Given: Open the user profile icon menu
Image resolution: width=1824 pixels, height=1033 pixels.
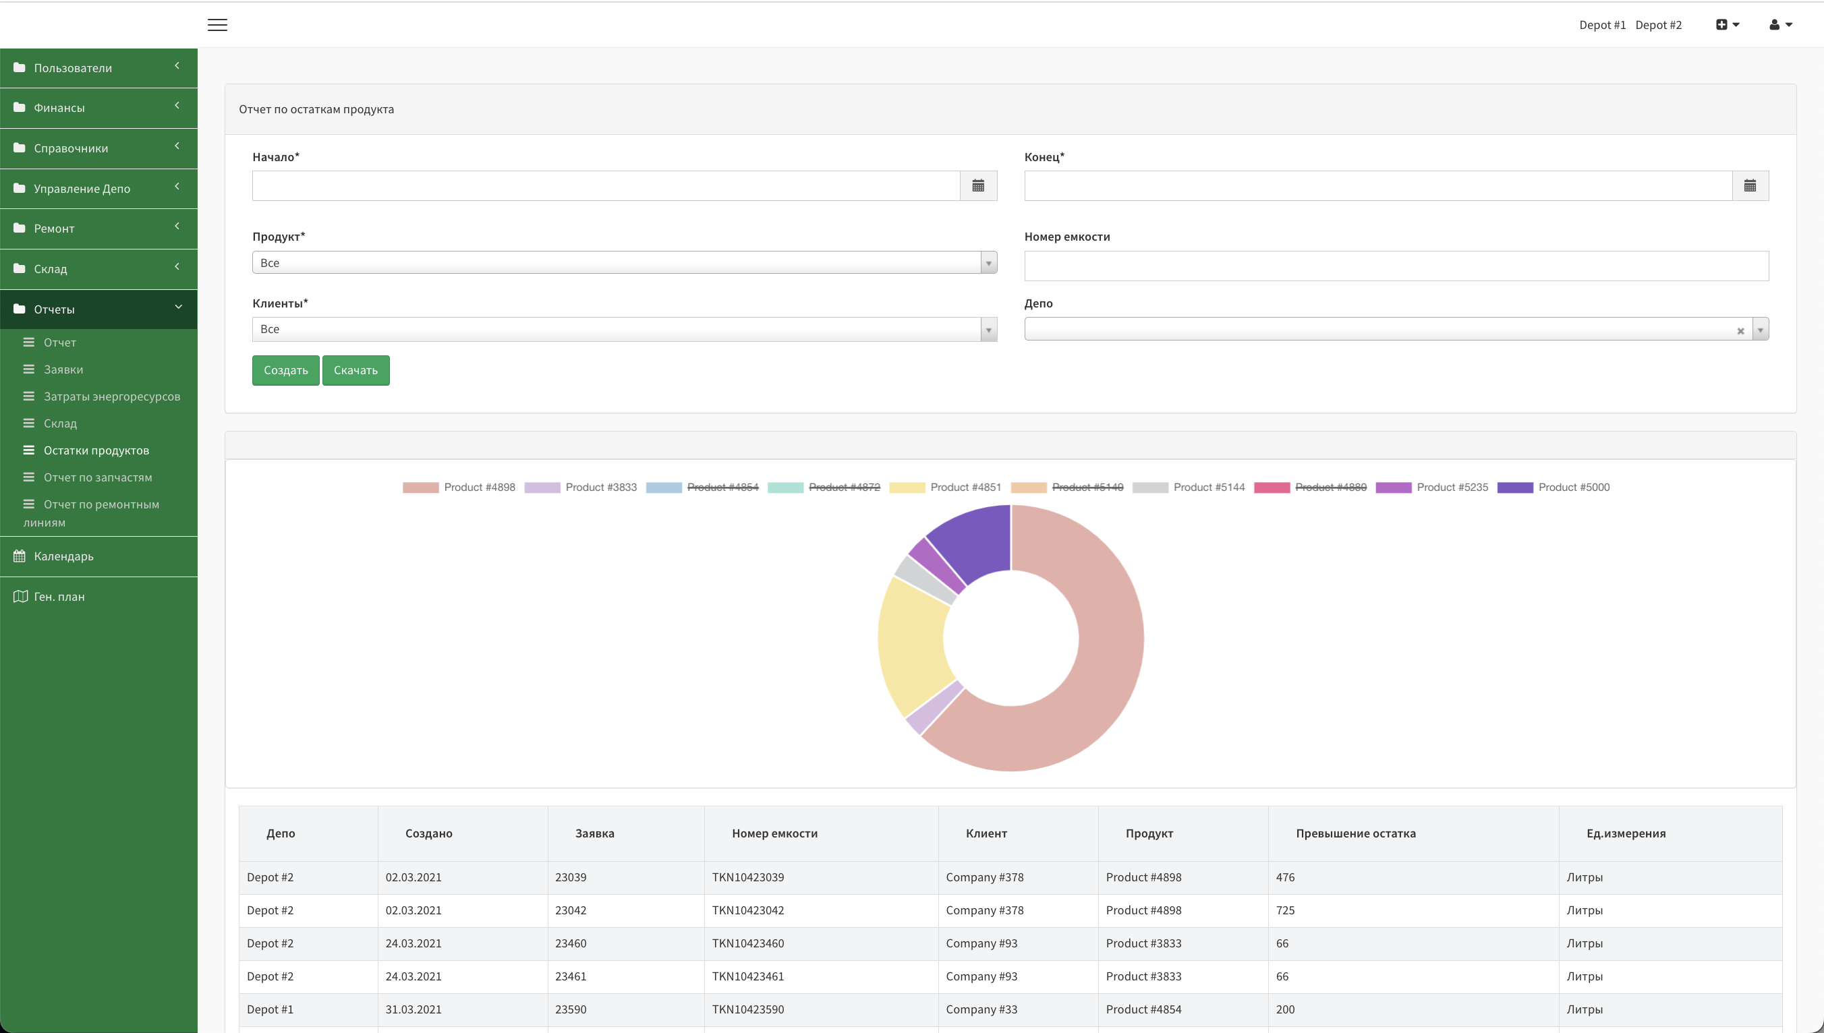Looking at the screenshot, I should click(x=1781, y=25).
